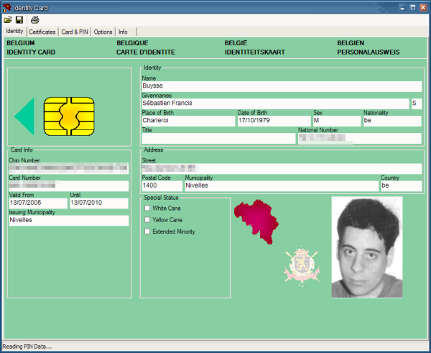Select the Issuing Municipality field
431x353 pixels.
tap(68, 221)
